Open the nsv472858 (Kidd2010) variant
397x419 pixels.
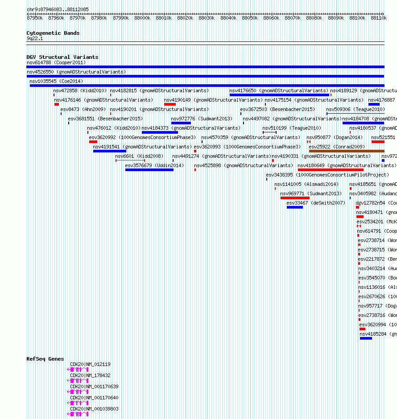click(x=80, y=90)
